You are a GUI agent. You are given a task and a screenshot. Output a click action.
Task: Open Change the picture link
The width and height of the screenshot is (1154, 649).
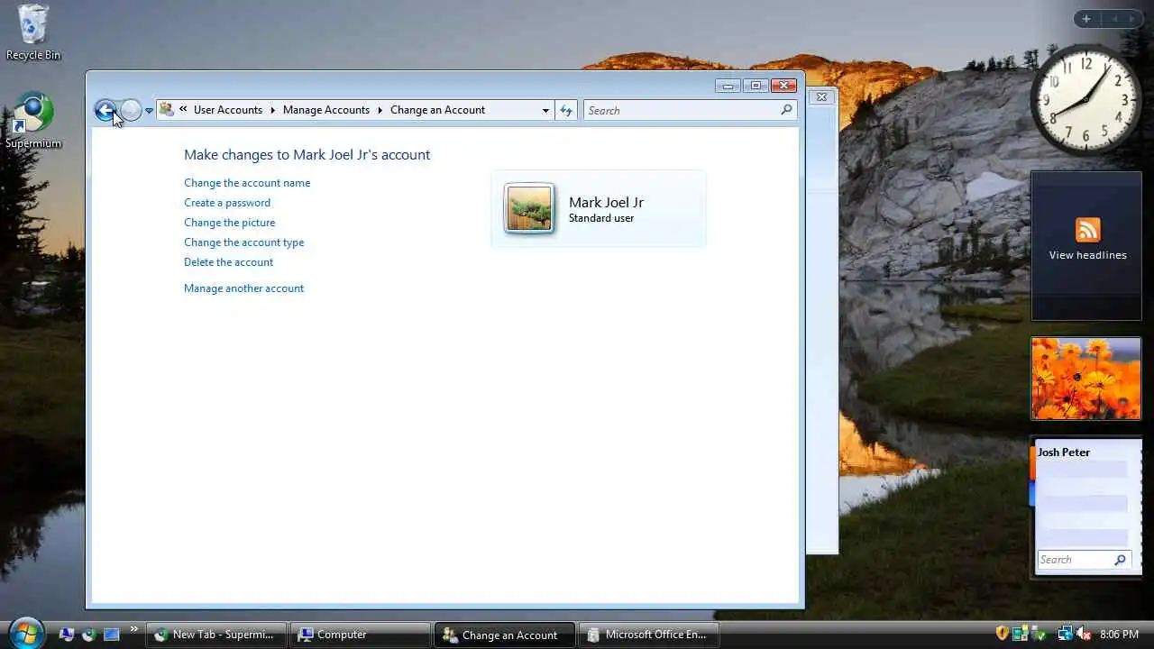coord(230,223)
